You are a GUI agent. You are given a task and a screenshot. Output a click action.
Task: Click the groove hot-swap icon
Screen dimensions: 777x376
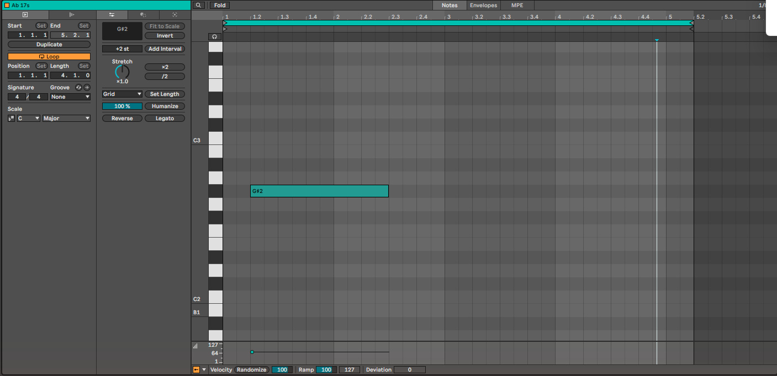pyautogui.click(x=78, y=88)
